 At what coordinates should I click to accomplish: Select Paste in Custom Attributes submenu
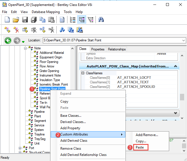pos(140,147)
